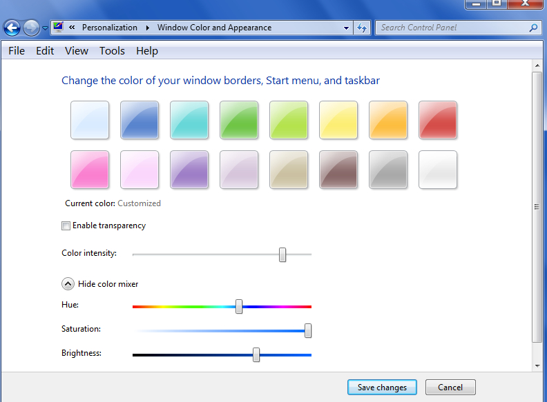Click the 'Customized' current color text
The height and width of the screenshot is (402, 547).
(140, 203)
